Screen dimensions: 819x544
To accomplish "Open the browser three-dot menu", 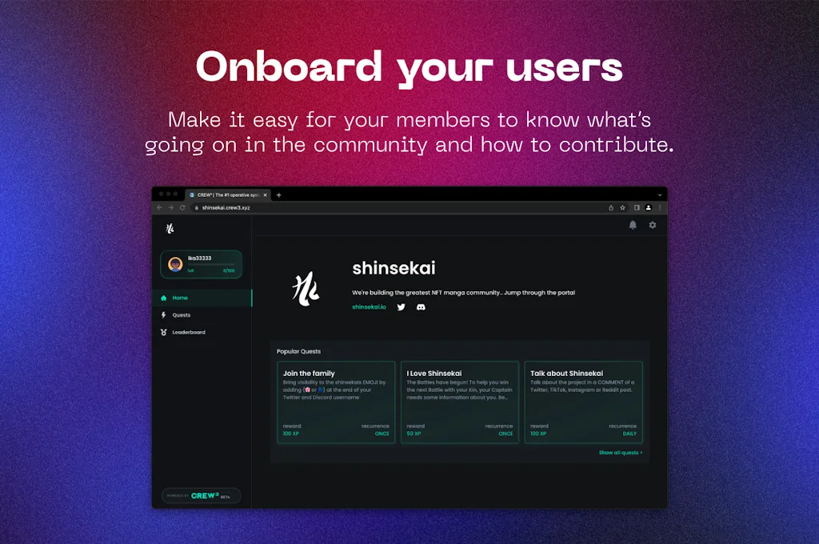I will [x=660, y=207].
